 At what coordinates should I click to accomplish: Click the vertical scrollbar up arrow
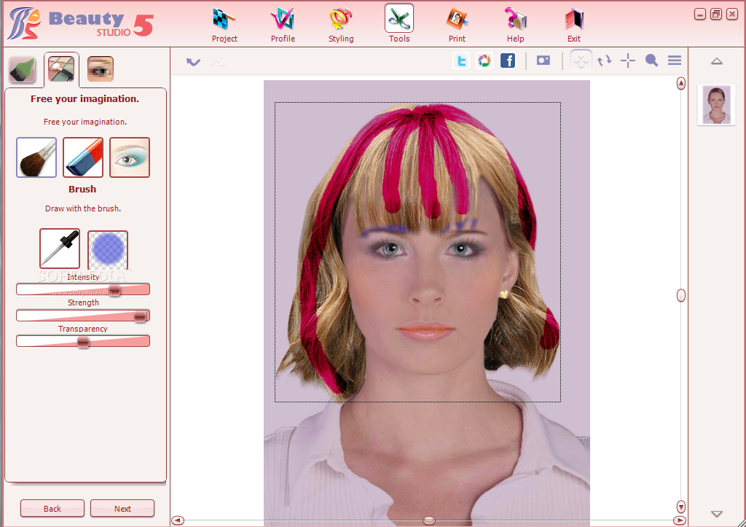click(x=681, y=83)
